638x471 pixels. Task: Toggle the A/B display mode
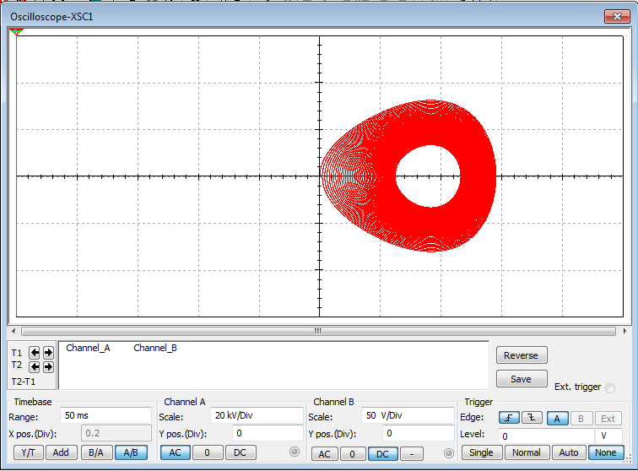click(x=131, y=452)
